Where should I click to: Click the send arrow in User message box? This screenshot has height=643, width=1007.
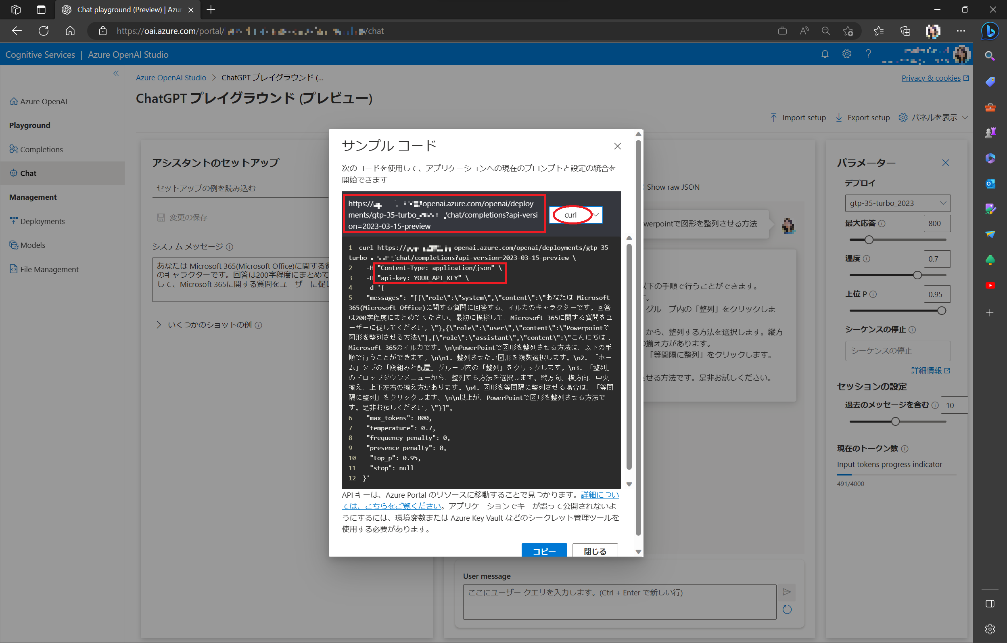787,593
